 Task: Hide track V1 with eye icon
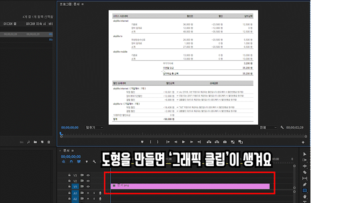(x=88, y=187)
